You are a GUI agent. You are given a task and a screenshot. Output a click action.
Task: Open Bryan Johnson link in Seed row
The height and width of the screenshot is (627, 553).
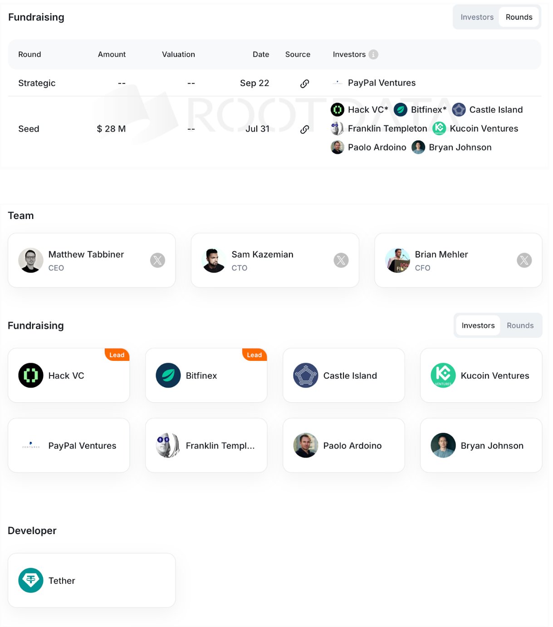[x=460, y=147]
